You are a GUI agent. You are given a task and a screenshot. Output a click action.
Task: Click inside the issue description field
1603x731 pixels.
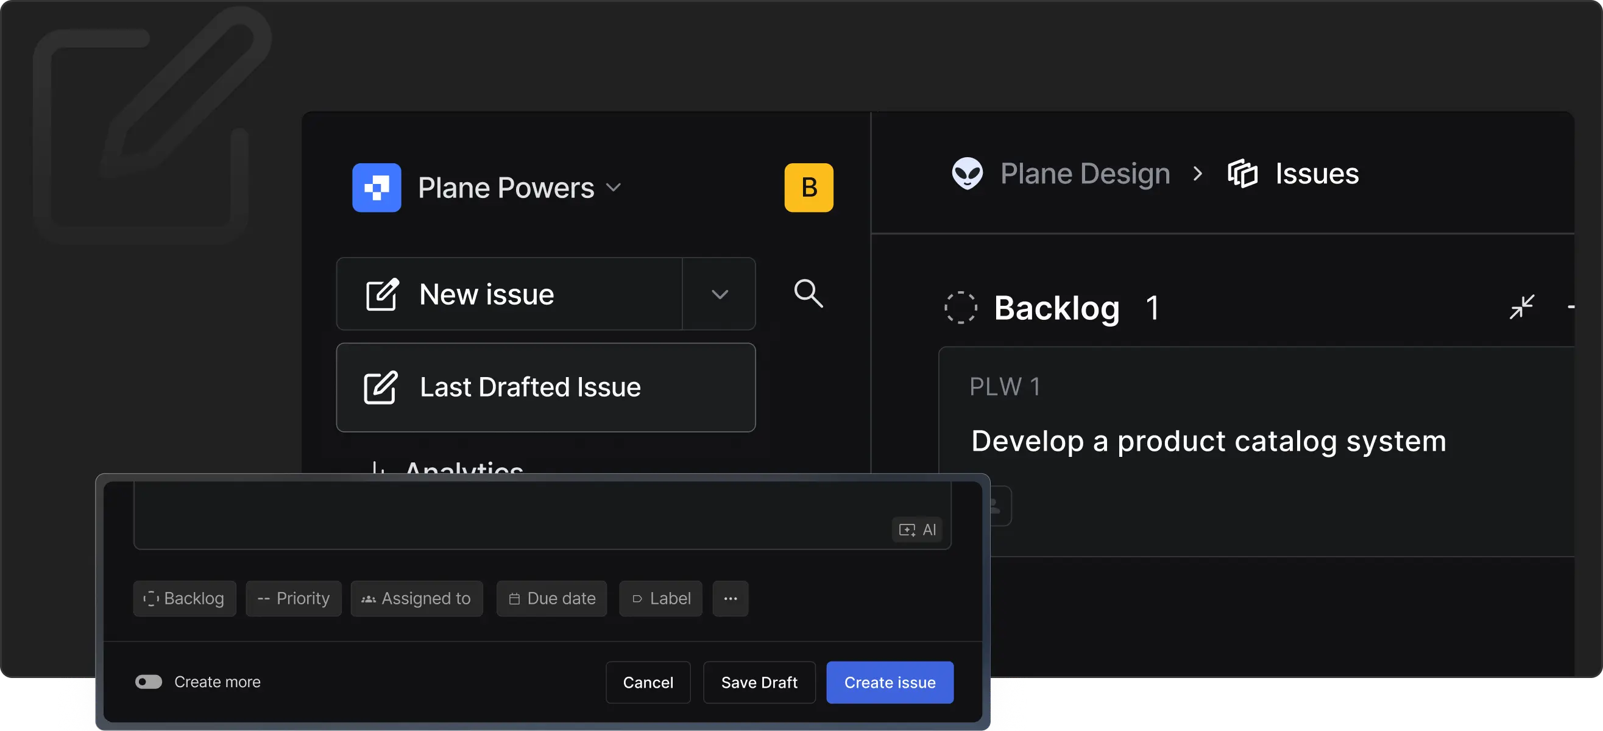click(542, 516)
